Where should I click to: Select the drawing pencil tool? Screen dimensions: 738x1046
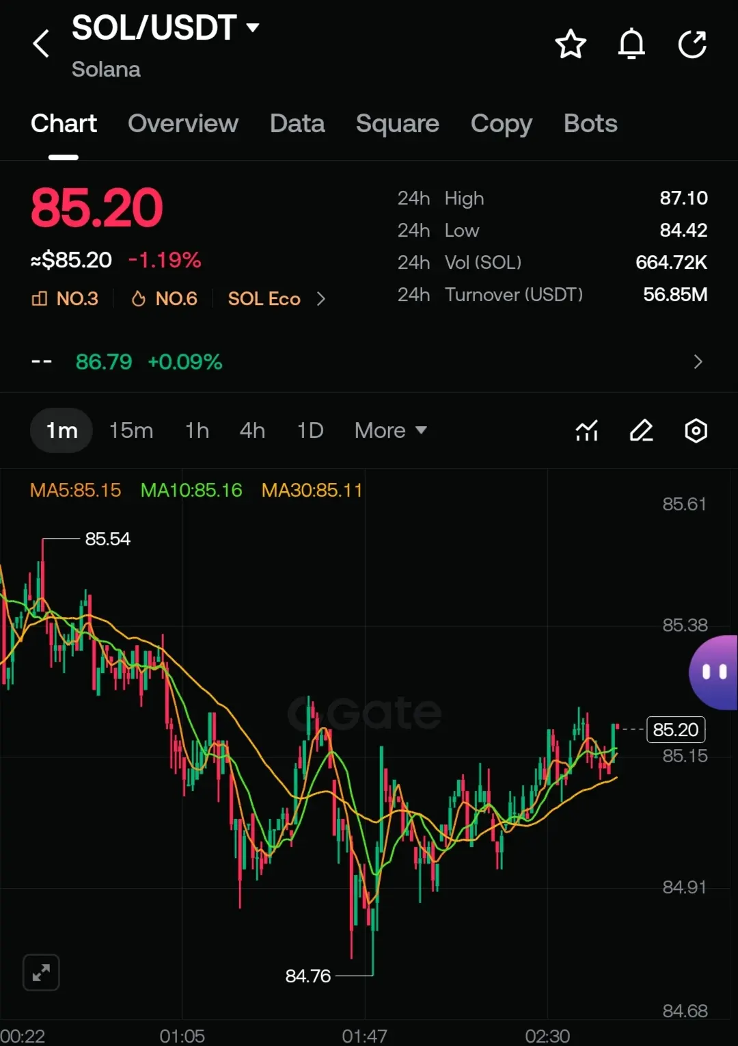click(641, 431)
